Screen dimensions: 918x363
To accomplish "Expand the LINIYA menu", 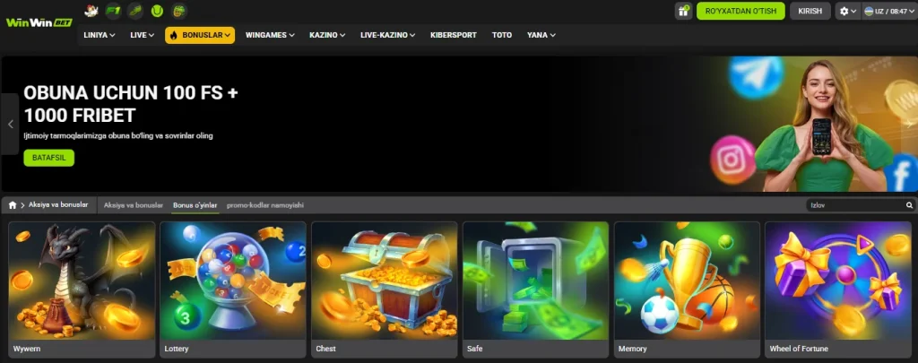I will (99, 35).
